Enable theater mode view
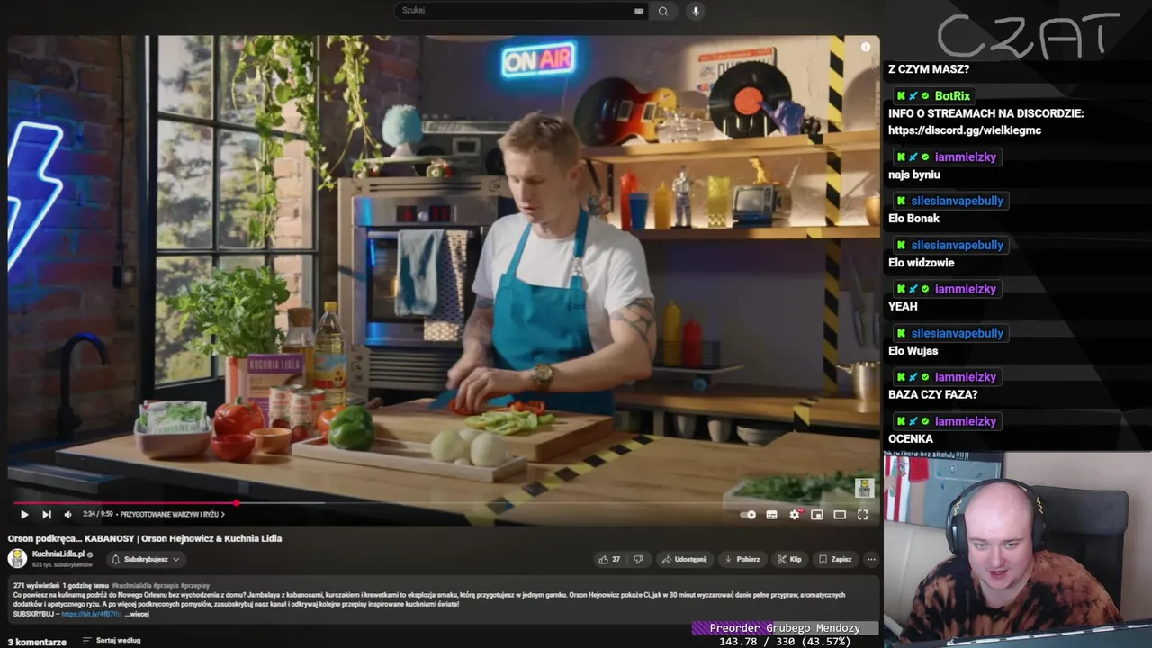 pyautogui.click(x=840, y=515)
